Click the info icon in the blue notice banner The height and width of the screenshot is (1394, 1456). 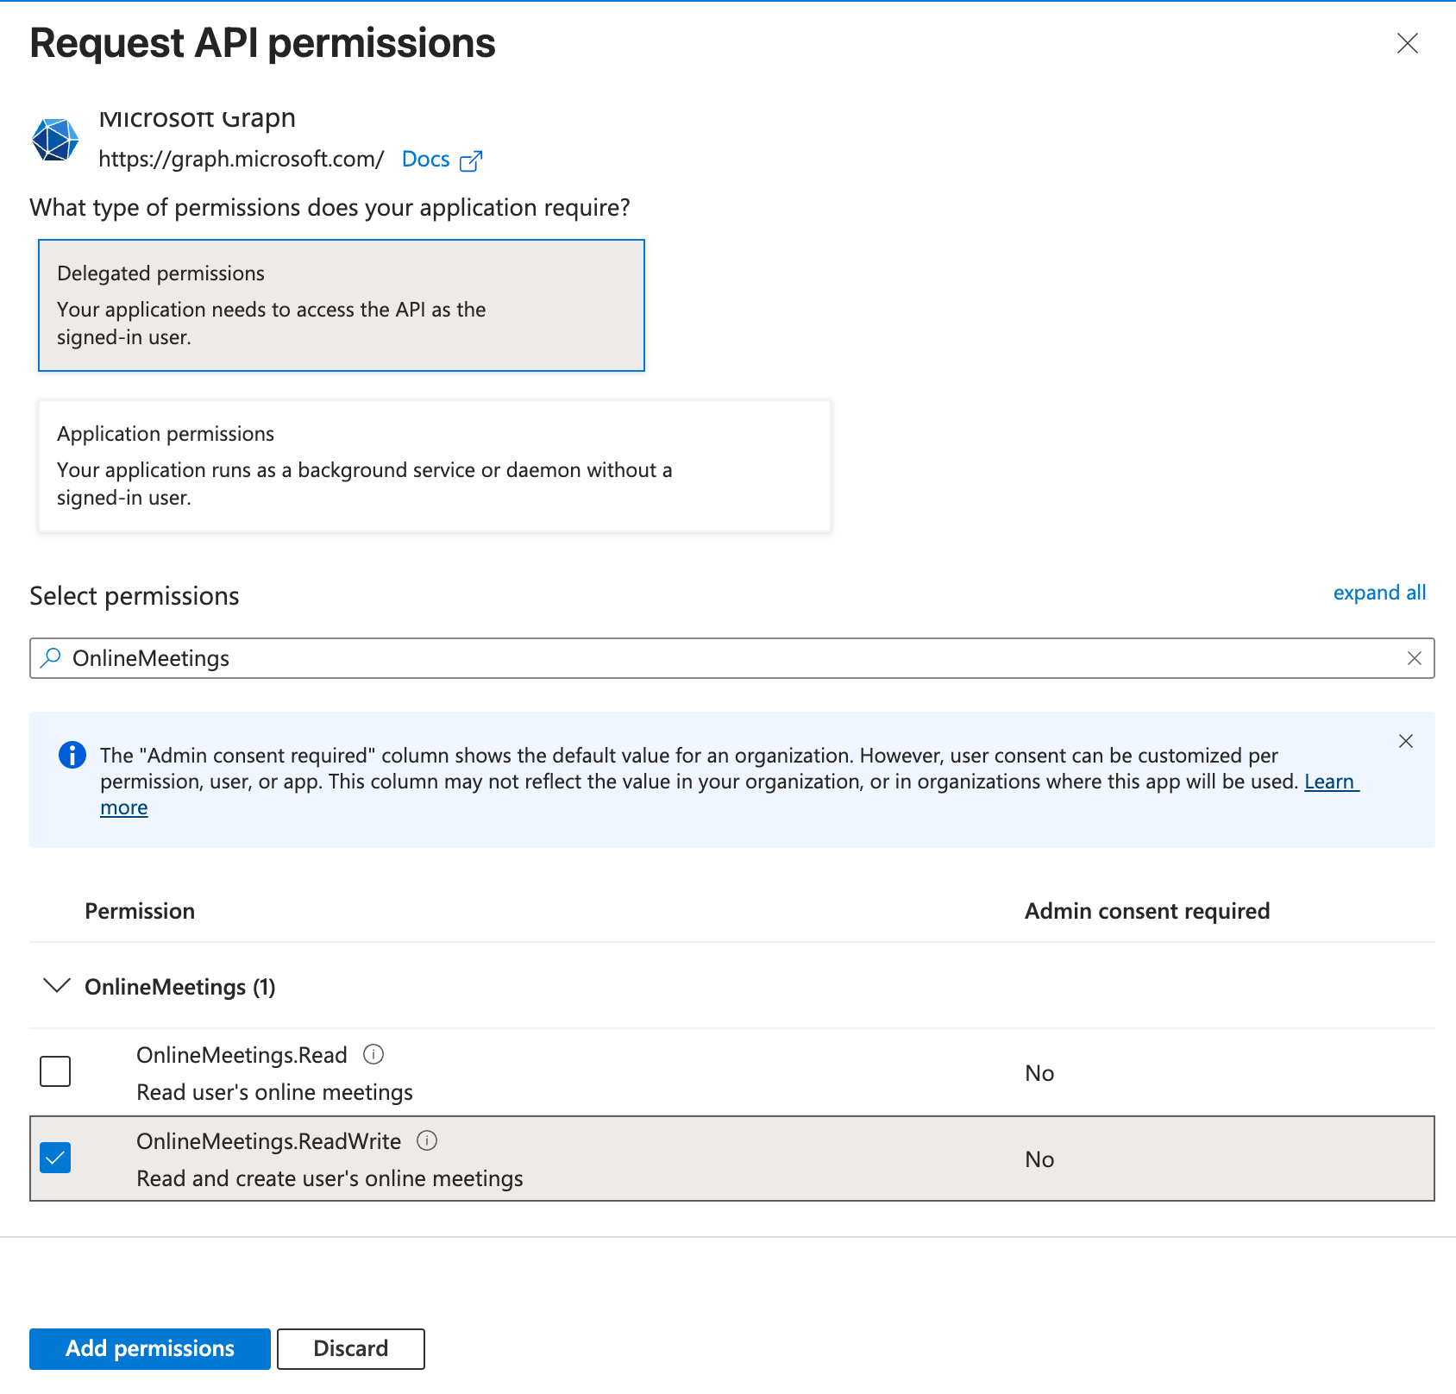[x=72, y=756]
